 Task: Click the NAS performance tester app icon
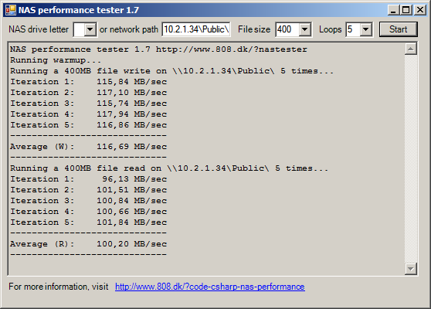coord(11,10)
